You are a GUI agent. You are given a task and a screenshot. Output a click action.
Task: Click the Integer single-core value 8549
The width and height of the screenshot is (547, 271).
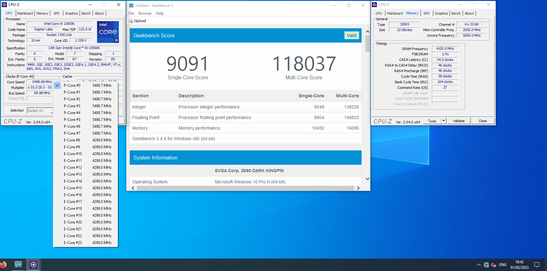pos(319,107)
